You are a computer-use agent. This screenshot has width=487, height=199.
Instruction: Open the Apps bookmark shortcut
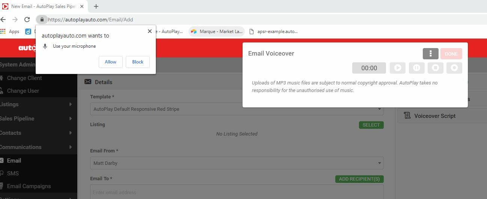10,32
